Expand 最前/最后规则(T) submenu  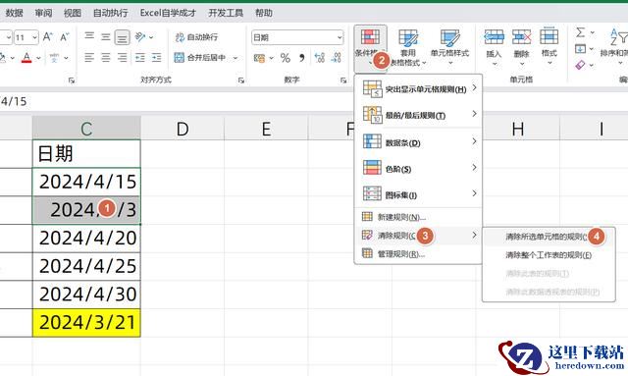[x=418, y=115]
